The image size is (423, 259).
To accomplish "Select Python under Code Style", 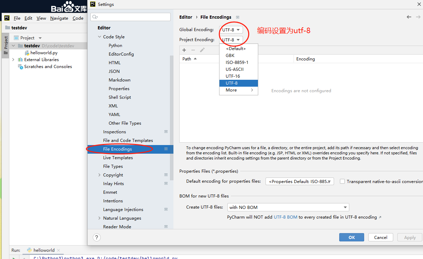I will click(x=115, y=45).
